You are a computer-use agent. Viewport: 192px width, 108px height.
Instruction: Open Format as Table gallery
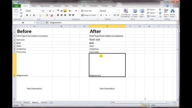coord(135,13)
